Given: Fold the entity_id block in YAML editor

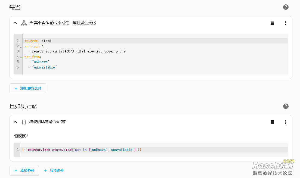Looking at the screenshot, I should [21, 47].
